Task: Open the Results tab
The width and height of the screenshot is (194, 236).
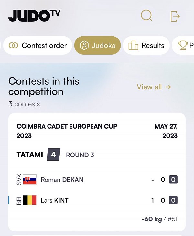Action: [146, 46]
